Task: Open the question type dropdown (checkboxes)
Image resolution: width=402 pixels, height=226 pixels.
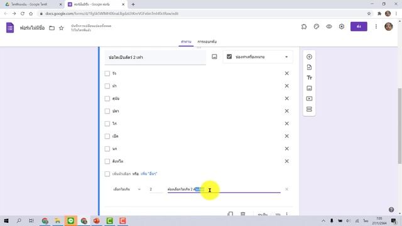Action: coord(258,57)
